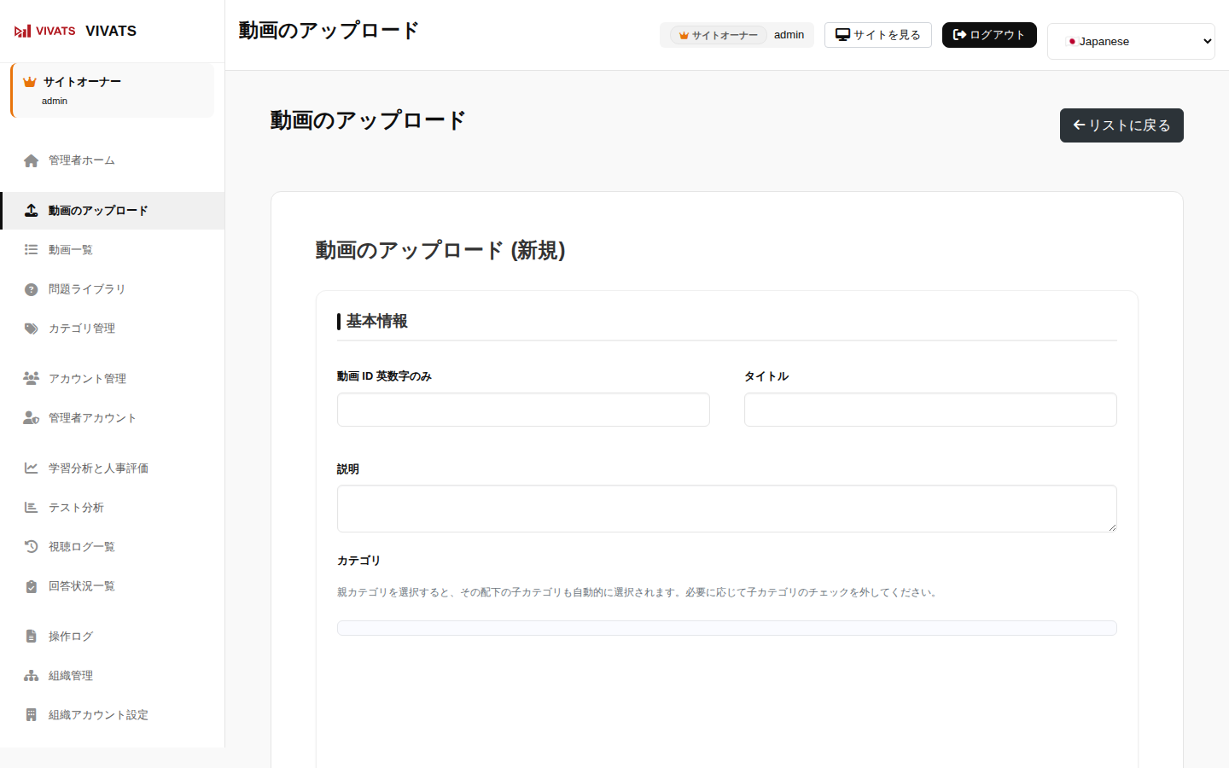Click the line chart icon beside 学習分析と人事評価
The image size is (1229, 768).
click(32, 468)
